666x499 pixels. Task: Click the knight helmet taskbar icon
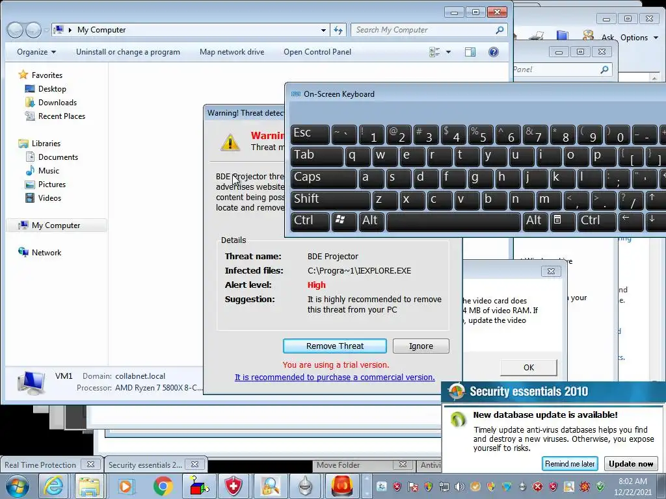coord(306,486)
